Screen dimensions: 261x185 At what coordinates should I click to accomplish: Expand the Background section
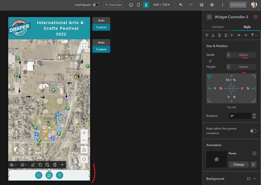pyautogui.click(x=254, y=179)
